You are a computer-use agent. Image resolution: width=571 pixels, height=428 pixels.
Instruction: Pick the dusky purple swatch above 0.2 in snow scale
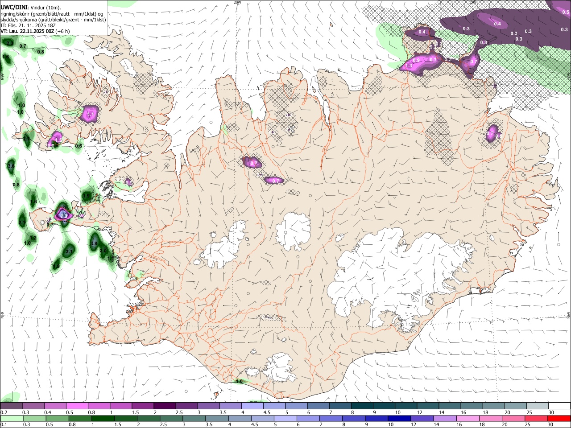coord(11,406)
